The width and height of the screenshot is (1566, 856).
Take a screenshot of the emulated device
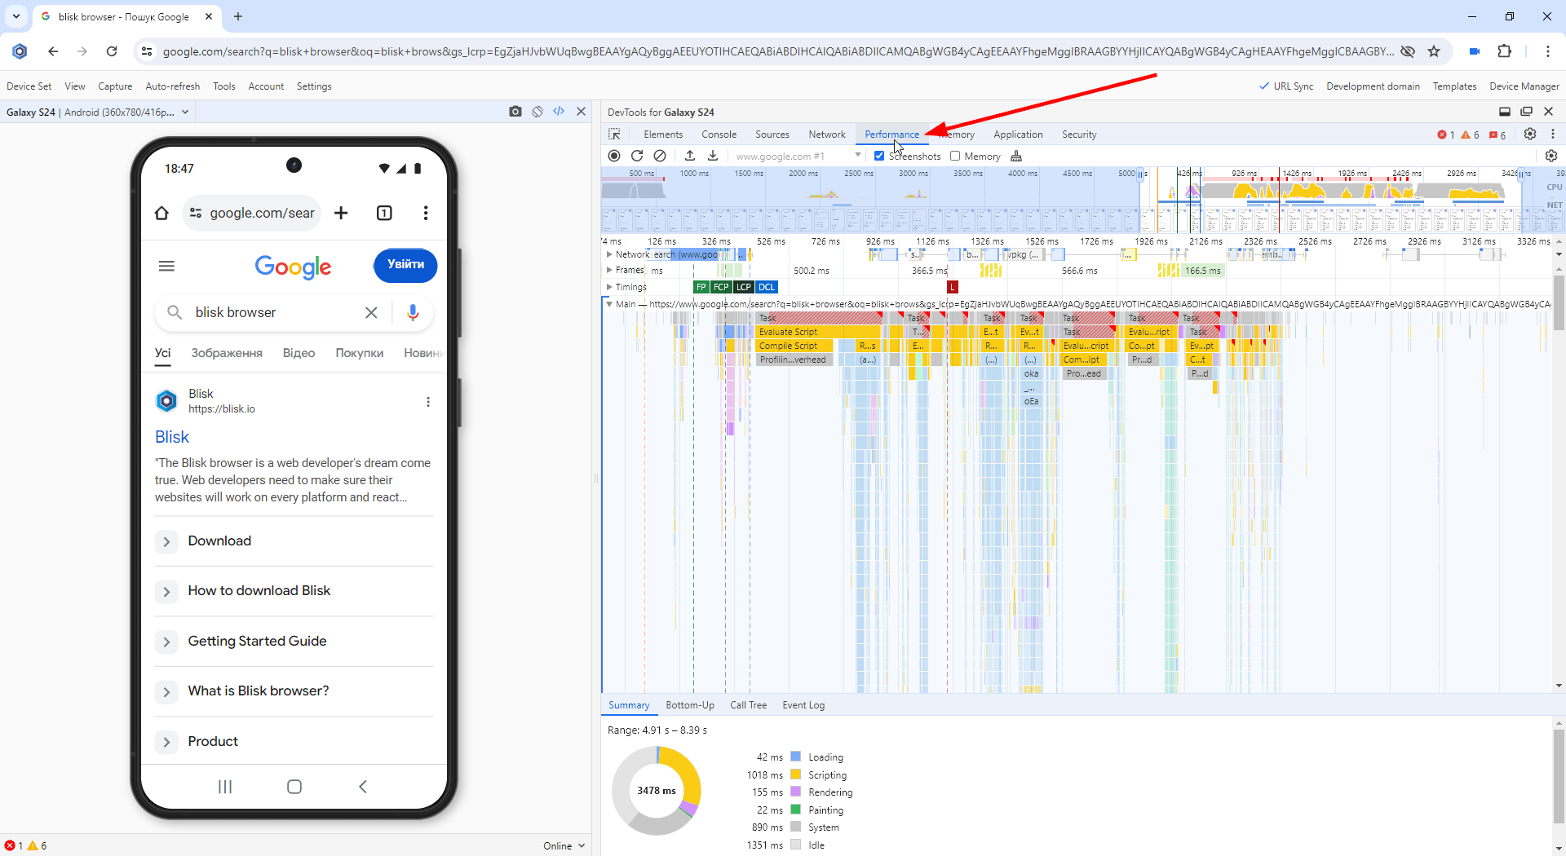[515, 112]
